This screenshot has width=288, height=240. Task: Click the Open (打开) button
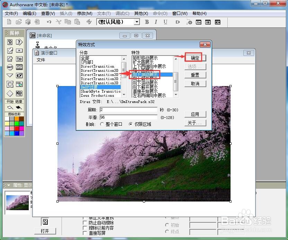[45, 231]
